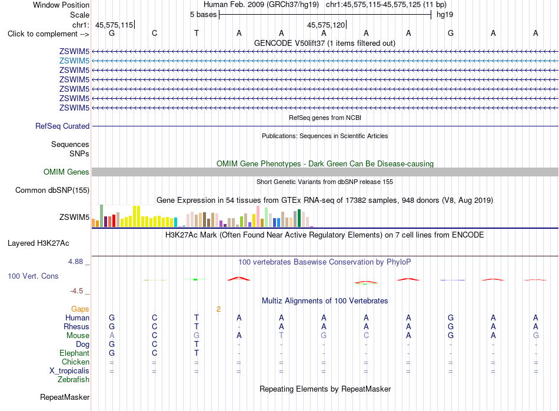Click the single T base in the Mouse row
Image resolution: width=559 pixels, height=411 pixels.
(x=281, y=336)
